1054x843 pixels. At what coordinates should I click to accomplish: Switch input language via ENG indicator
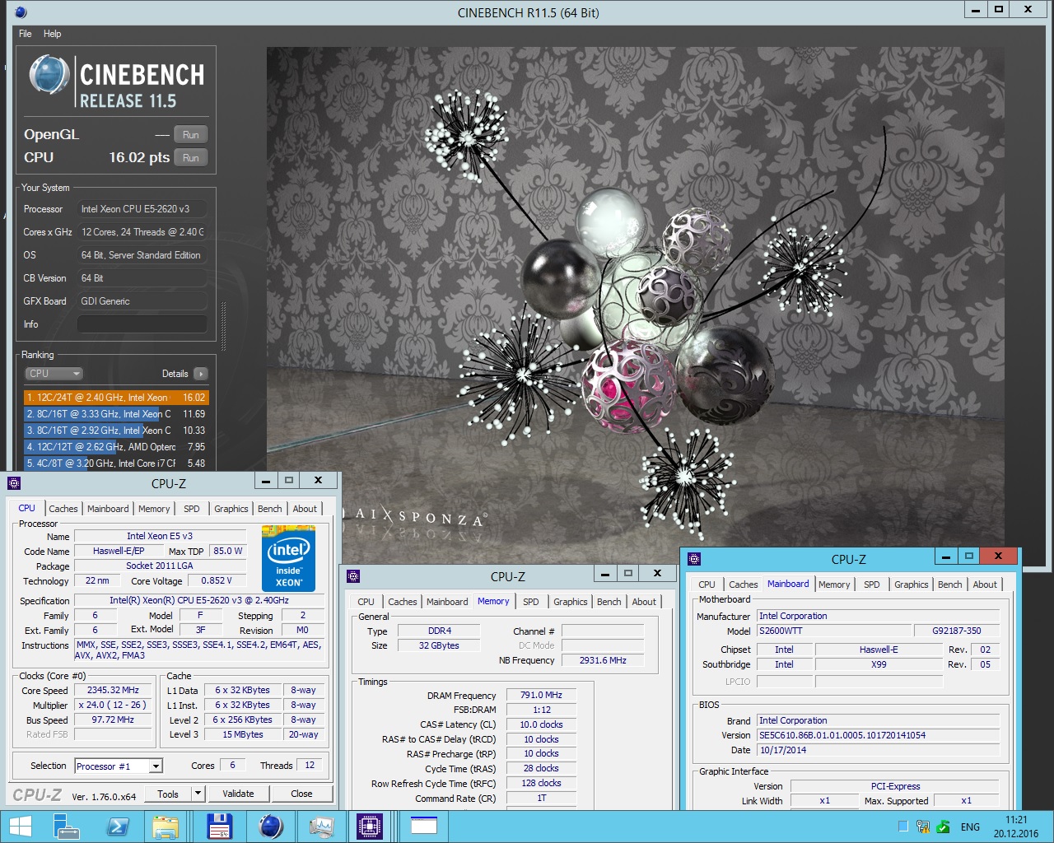pyautogui.click(x=971, y=827)
